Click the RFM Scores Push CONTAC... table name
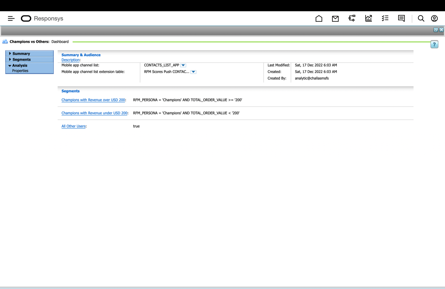 point(166,72)
